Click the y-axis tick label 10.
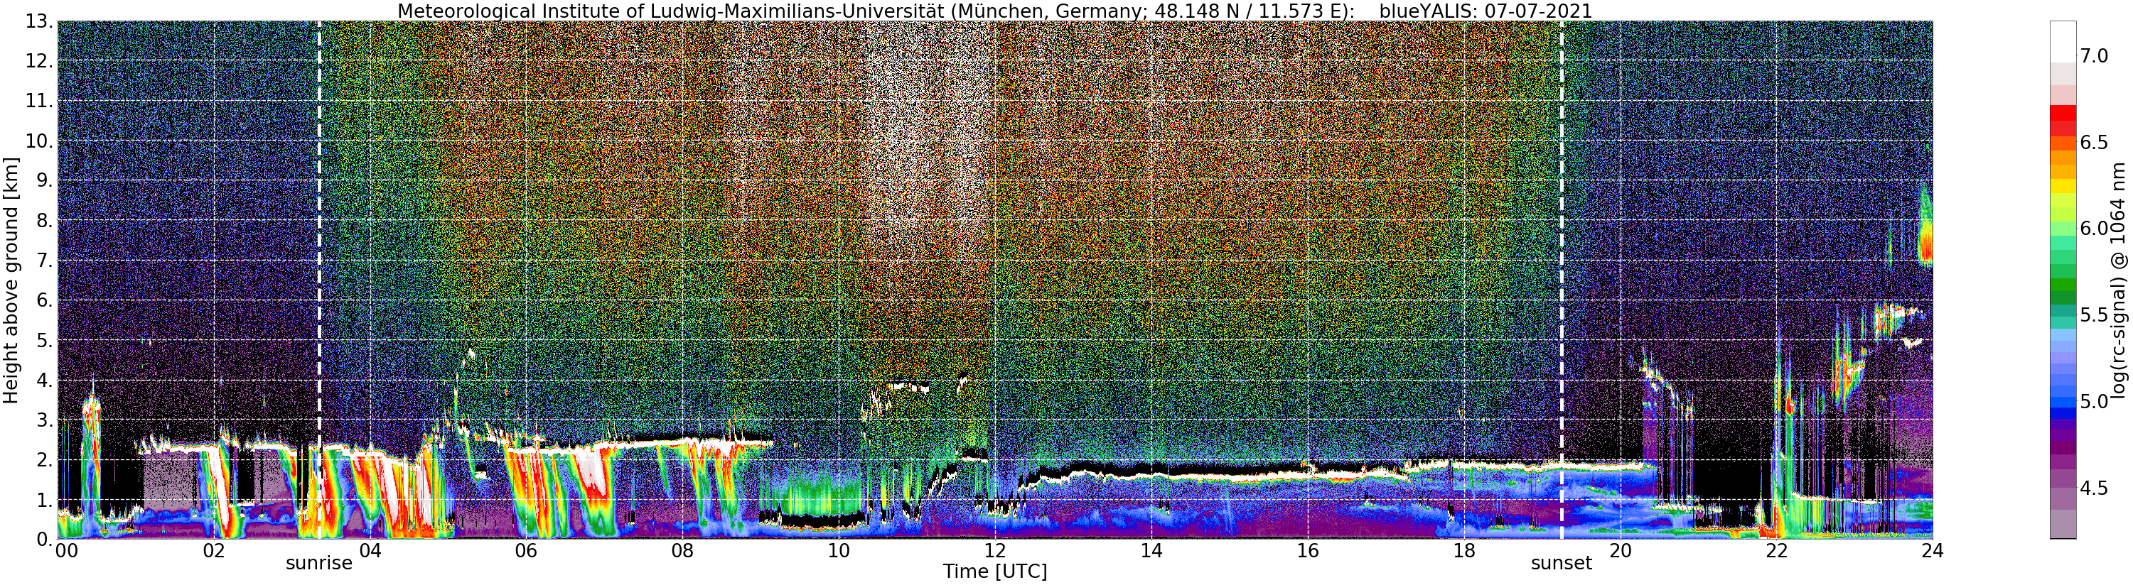Image resolution: width=2133 pixels, height=585 pixels. [x=39, y=141]
